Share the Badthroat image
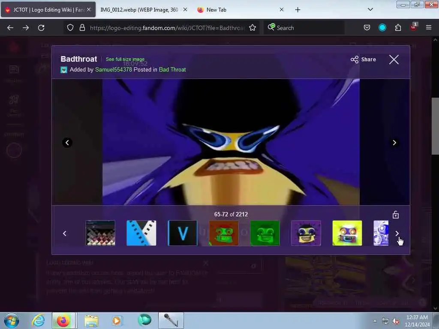 click(363, 59)
